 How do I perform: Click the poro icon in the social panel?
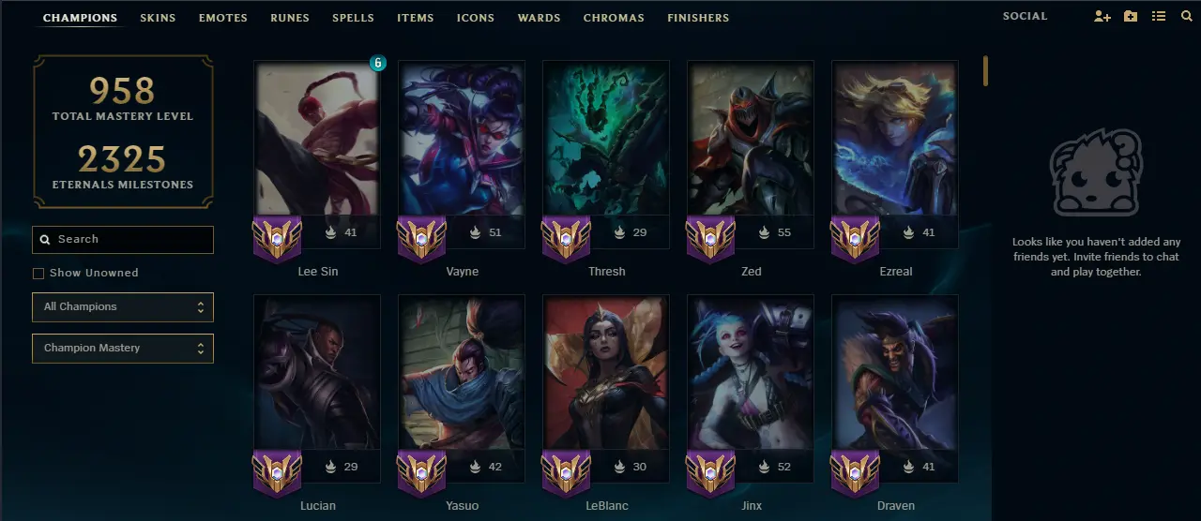1096,173
